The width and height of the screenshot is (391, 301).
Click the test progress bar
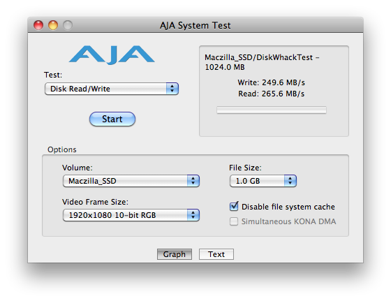[x=272, y=110]
